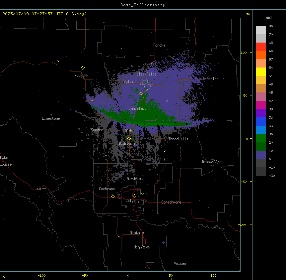The image size is (286, 280).
Task: Pick the dark green 10-20 dBZ swatch
Action: 261,147
